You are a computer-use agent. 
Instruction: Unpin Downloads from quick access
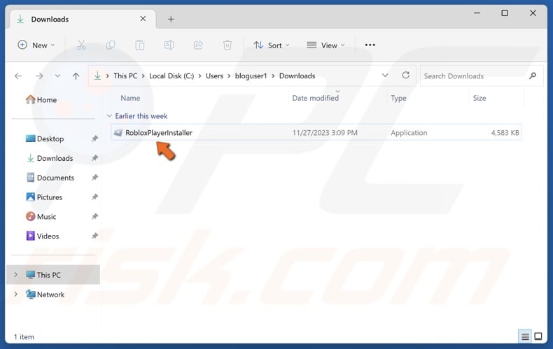tap(94, 158)
